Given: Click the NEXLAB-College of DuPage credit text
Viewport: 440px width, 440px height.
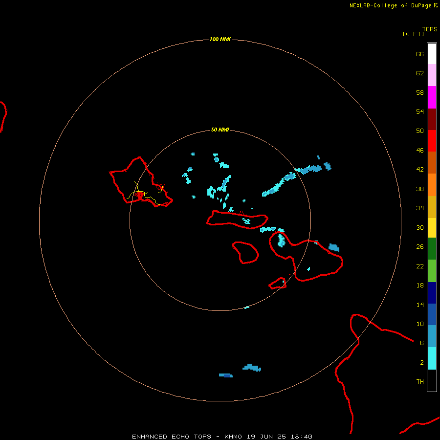Looking at the screenshot, I should [x=390, y=5].
